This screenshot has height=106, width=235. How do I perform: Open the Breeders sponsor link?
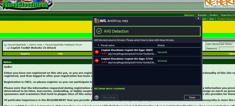coord(202,15)
